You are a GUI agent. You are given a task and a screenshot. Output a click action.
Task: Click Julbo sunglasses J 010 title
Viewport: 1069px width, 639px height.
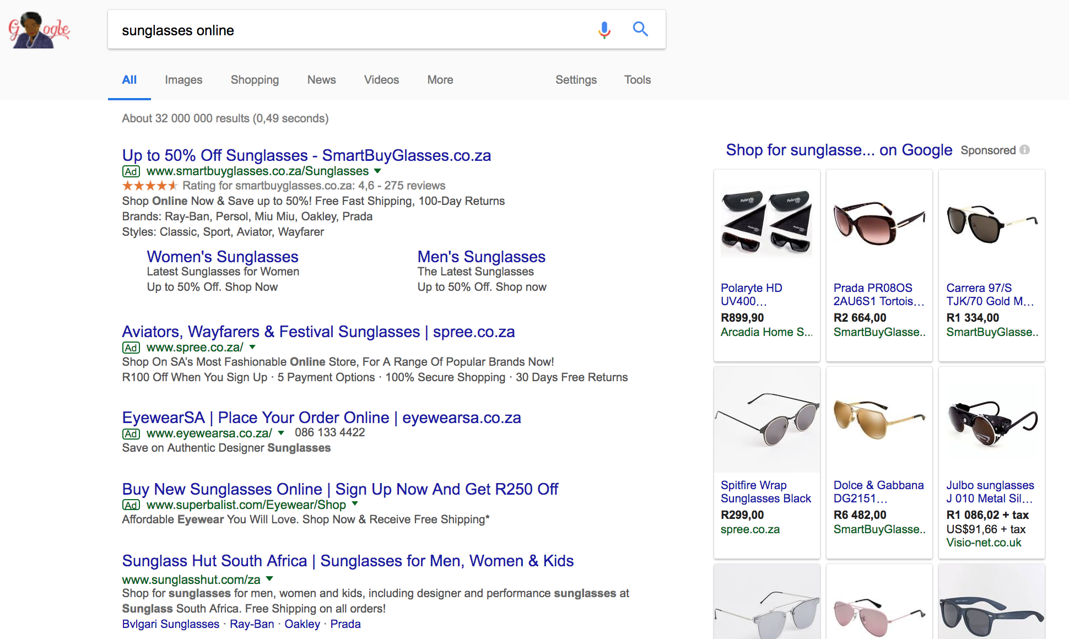pyautogui.click(x=990, y=492)
